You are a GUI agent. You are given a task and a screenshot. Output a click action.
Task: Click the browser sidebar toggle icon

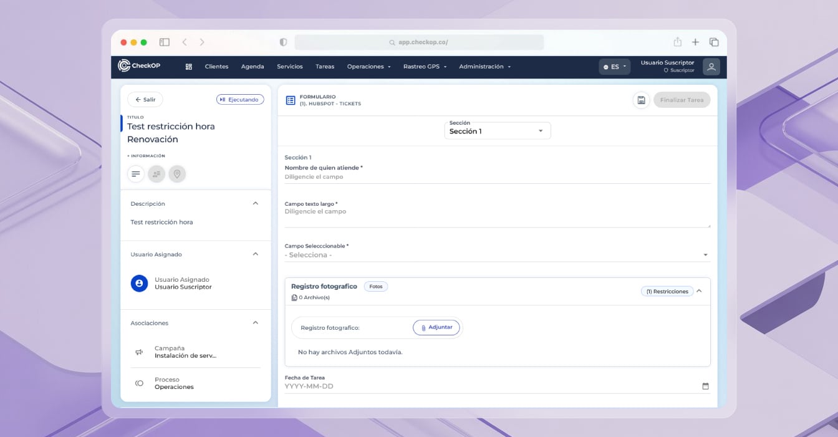point(165,42)
